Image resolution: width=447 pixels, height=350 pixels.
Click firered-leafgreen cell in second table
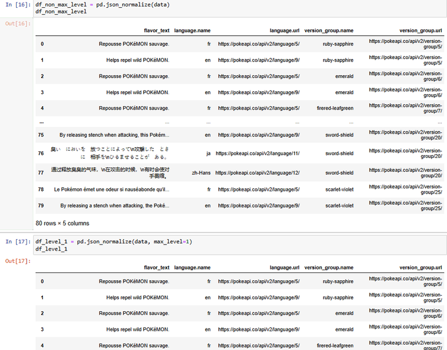[x=335, y=345]
